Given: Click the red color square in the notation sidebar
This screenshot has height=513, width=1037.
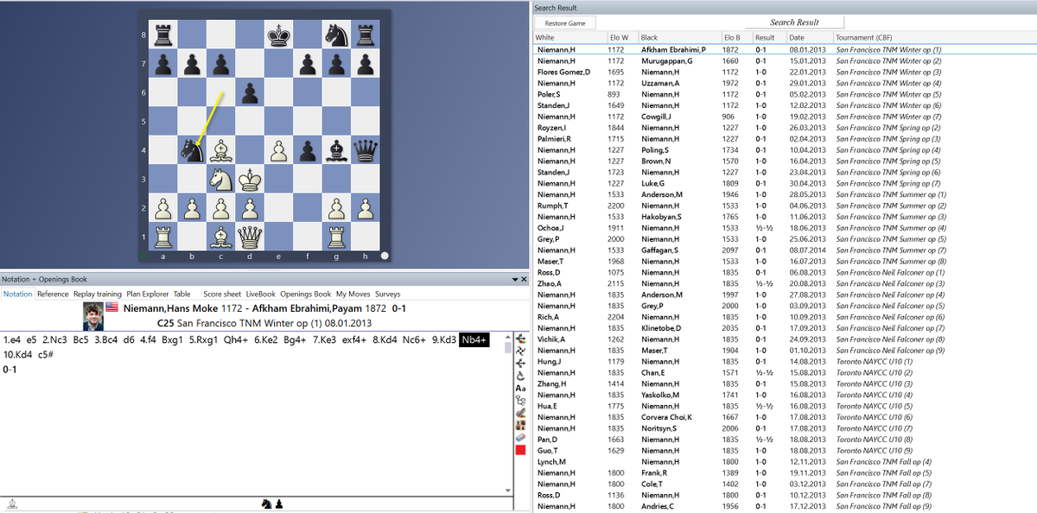Looking at the screenshot, I should (520, 450).
